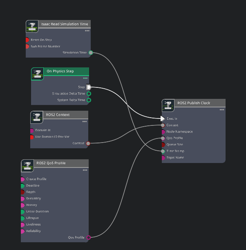The width and height of the screenshot is (246, 250).
Task: Expand options dots on ROS2 Publish Clock node
Action: (222, 110)
